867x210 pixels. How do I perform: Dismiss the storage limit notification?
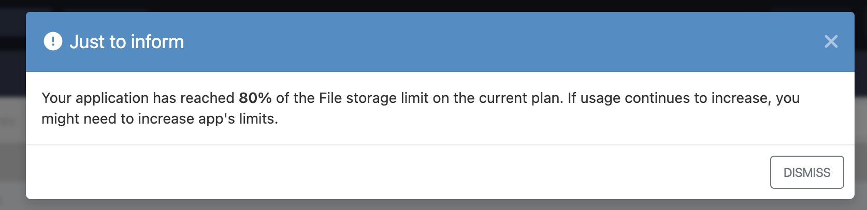click(807, 172)
